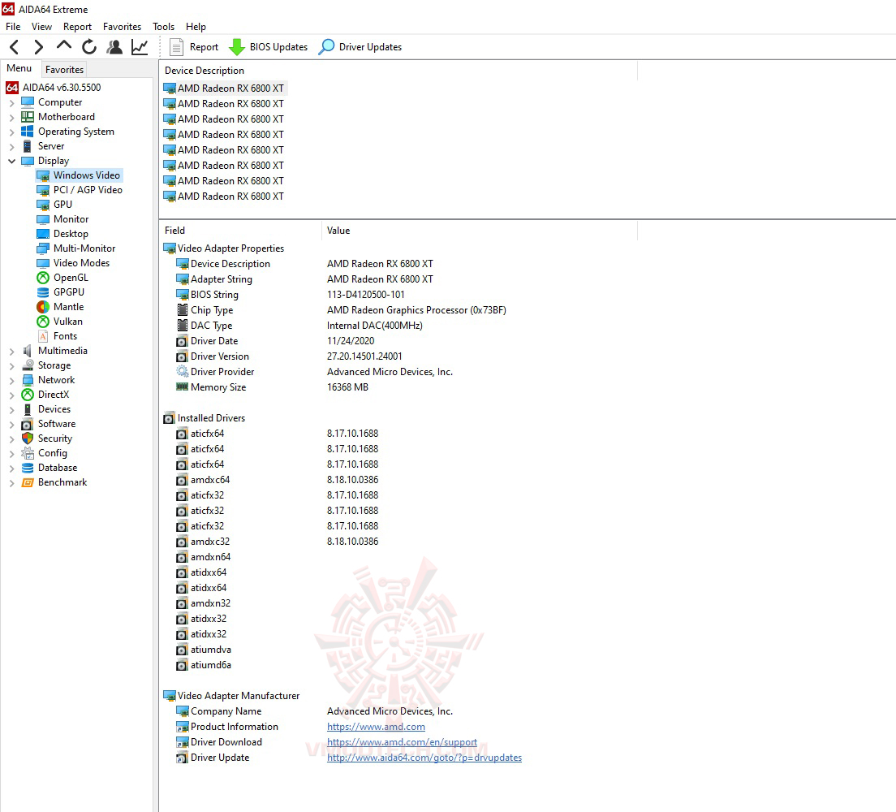Viewport: 896px width, 812px height.
Task: Select the Monitor icon in the tree
Action: point(43,219)
